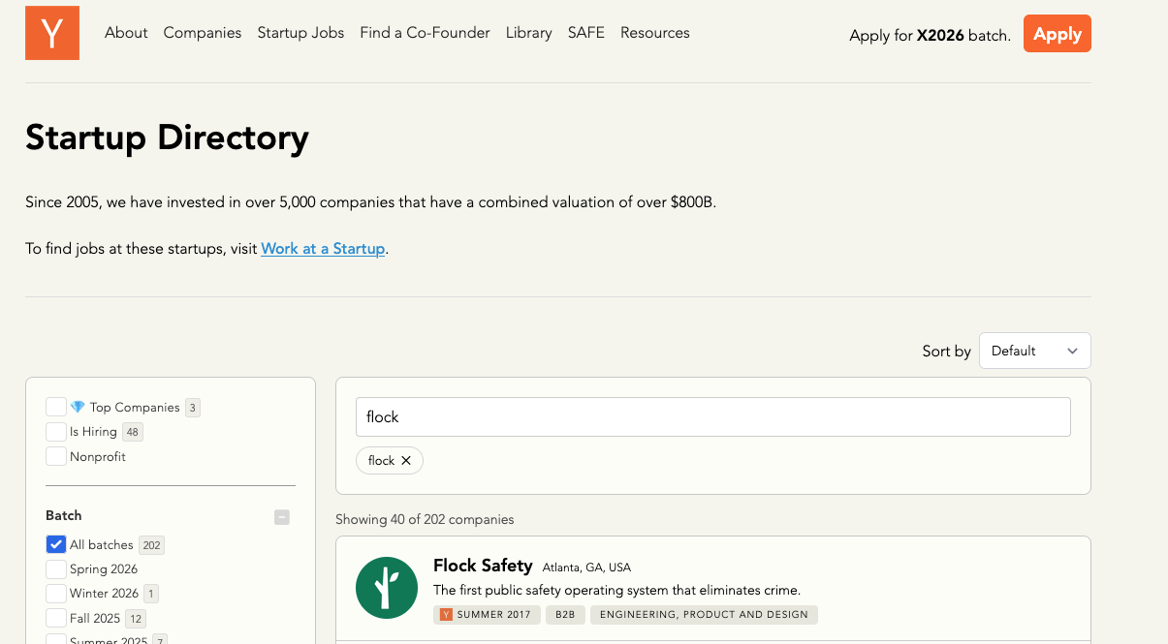Open Find a Co-Founder page

click(x=425, y=33)
